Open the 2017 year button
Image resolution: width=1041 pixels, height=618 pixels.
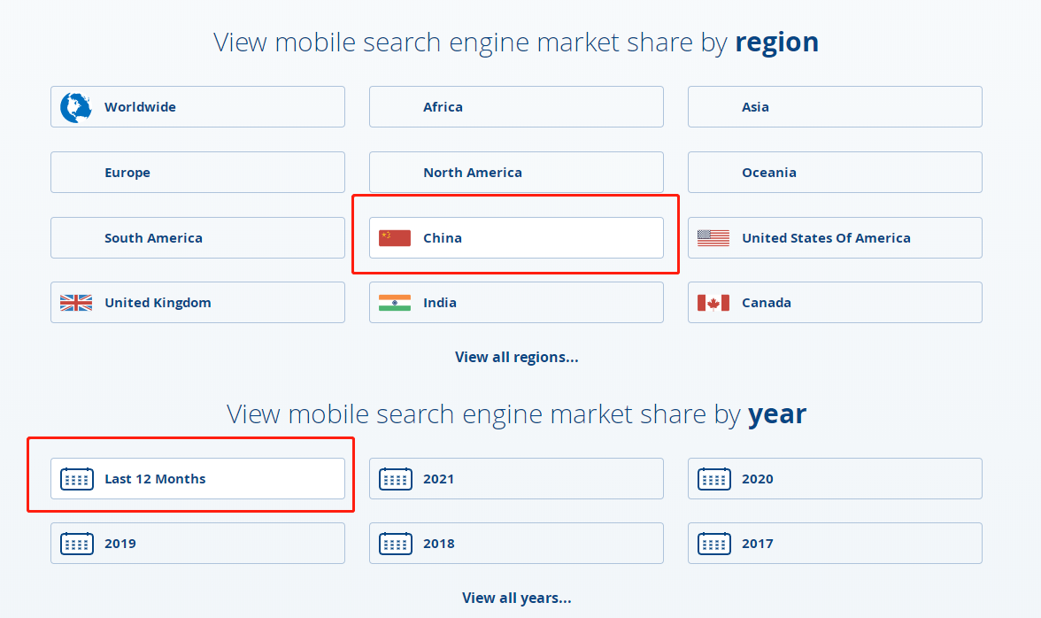coord(835,544)
